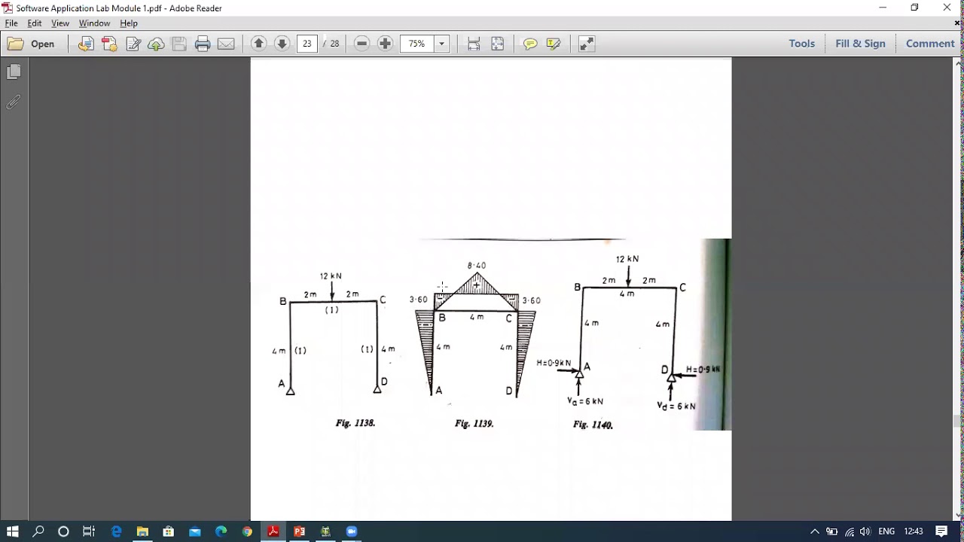Open the File menu

(11, 23)
